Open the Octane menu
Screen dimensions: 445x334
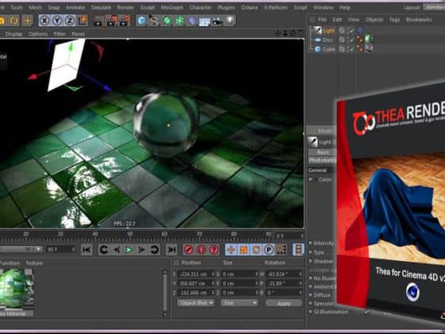point(250,8)
